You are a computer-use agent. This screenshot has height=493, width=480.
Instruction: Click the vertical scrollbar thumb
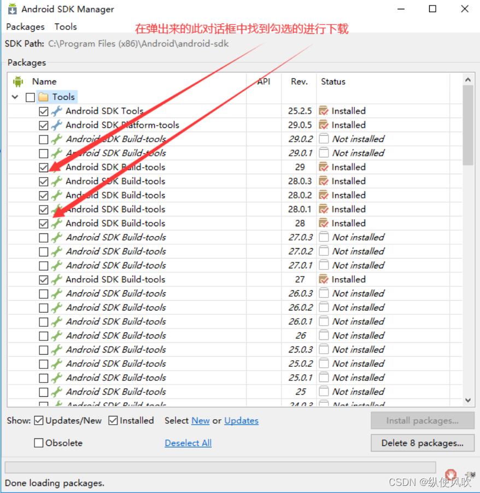pyautogui.click(x=468, y=125)
